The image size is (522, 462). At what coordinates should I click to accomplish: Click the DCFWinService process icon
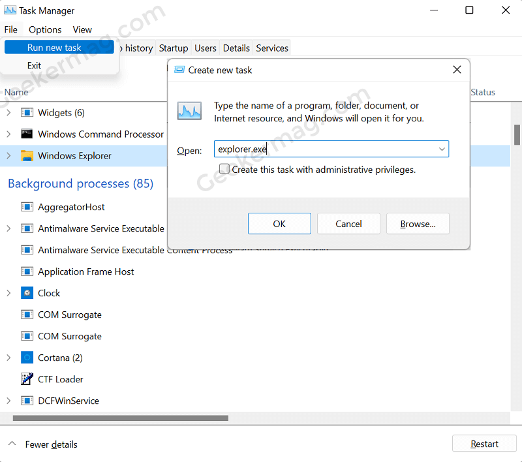27,401
